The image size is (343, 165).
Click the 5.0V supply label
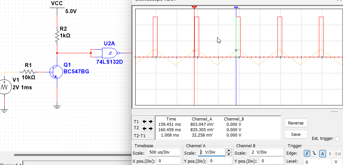tap(71, 11)
